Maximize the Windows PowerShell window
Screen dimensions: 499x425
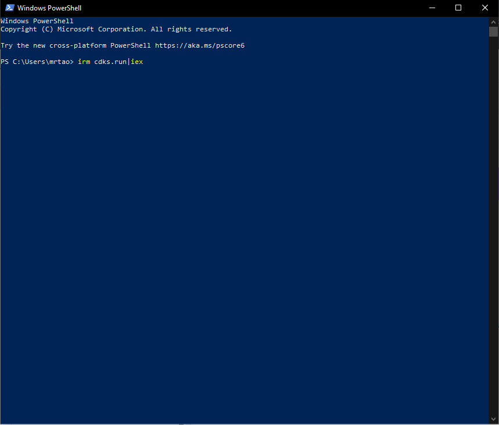click(458, 8)
